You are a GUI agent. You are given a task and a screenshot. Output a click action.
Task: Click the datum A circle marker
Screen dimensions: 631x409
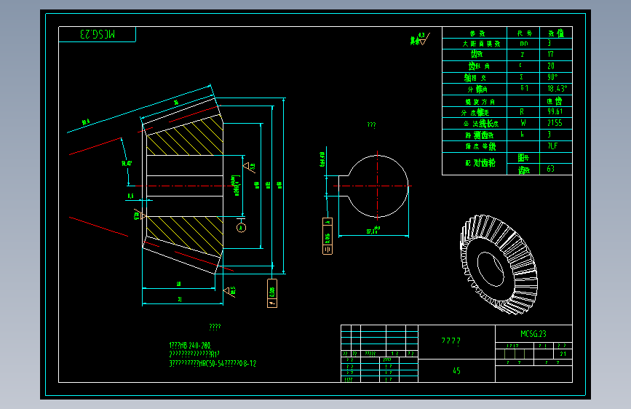tap(241, 228)
